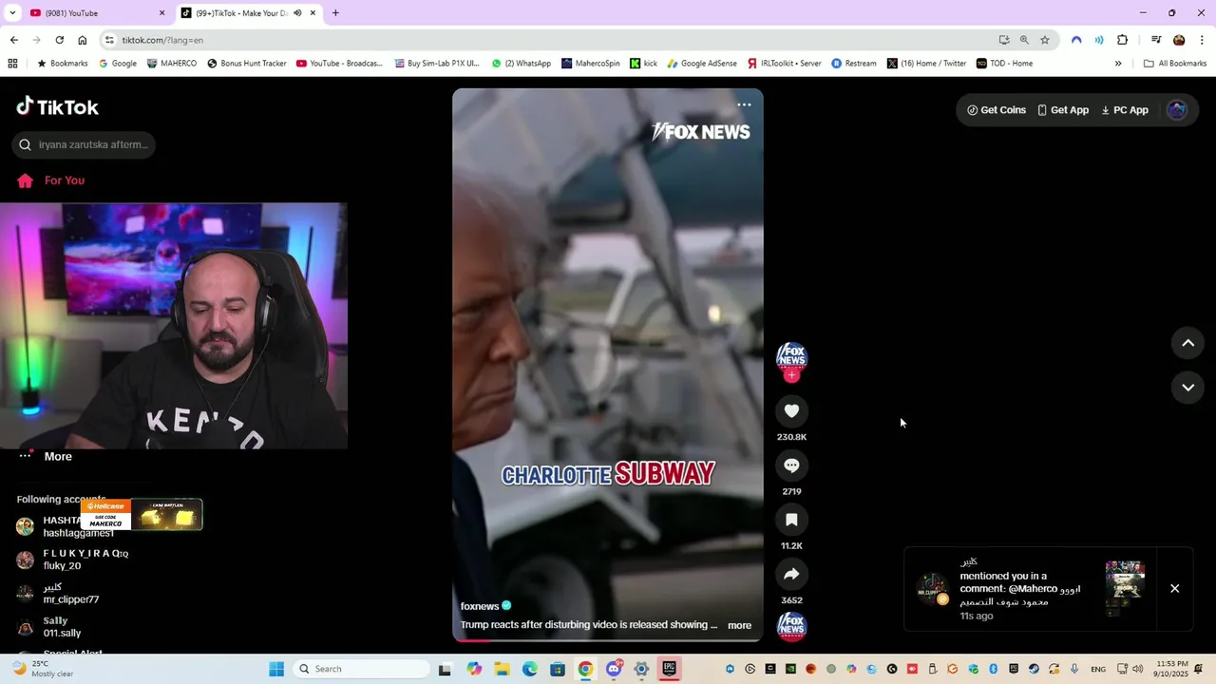Open the fluky_20 following account
The height and width of the screenshot is (684, 1216).
(72, 560)
